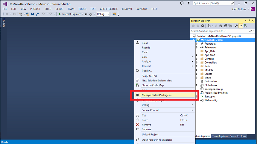This screenshot has width=257, height=144.
Task: Click the Redo arrow in the toolbar
Action: [51, 14]
